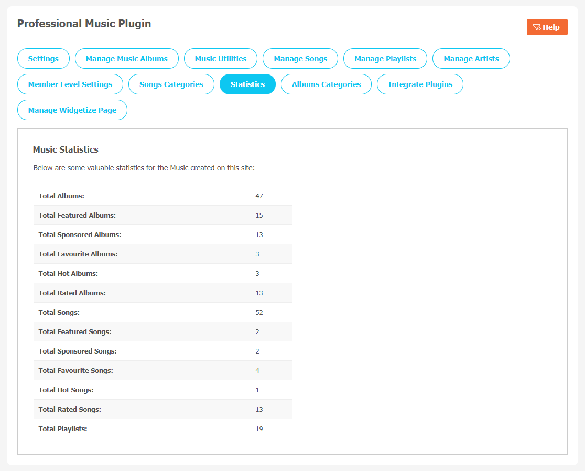The width and height of the screenshot is (585, 471).
Task: Select the 'Total Featured Songs:' label
Action: pos(75,332)
